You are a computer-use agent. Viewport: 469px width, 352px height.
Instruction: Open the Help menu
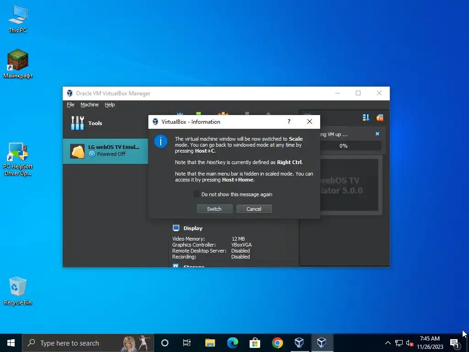pyautogui.click(x=110, y=104)
